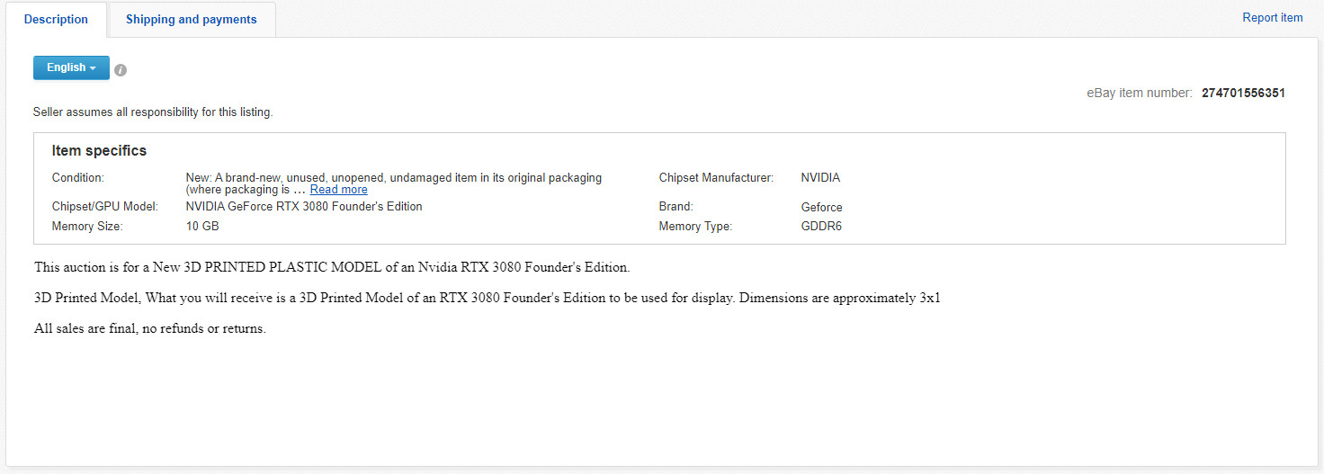This screenshot has height=474, width=1324.
Task: Click the RTX 3080 Founder's Edition model value
Action: click(304, 206)
